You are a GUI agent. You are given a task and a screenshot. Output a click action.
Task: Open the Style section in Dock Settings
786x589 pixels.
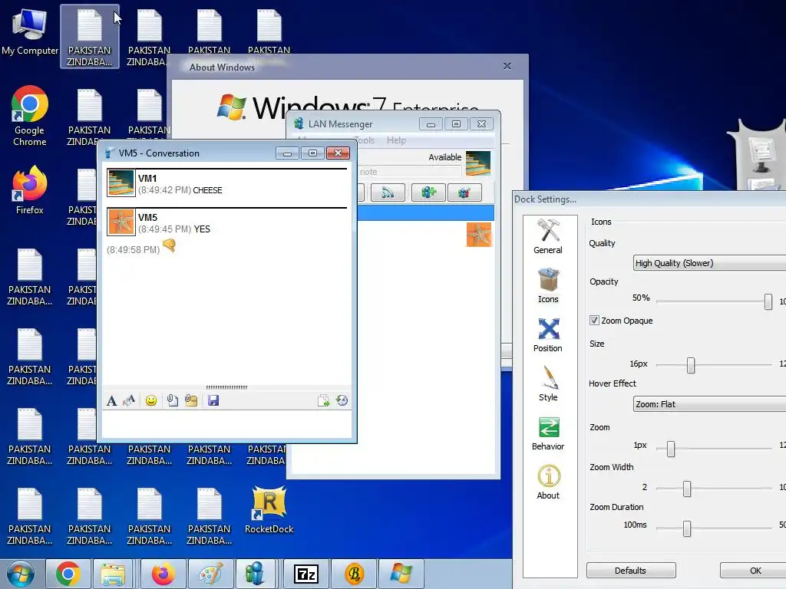click(x=548, y=383)
